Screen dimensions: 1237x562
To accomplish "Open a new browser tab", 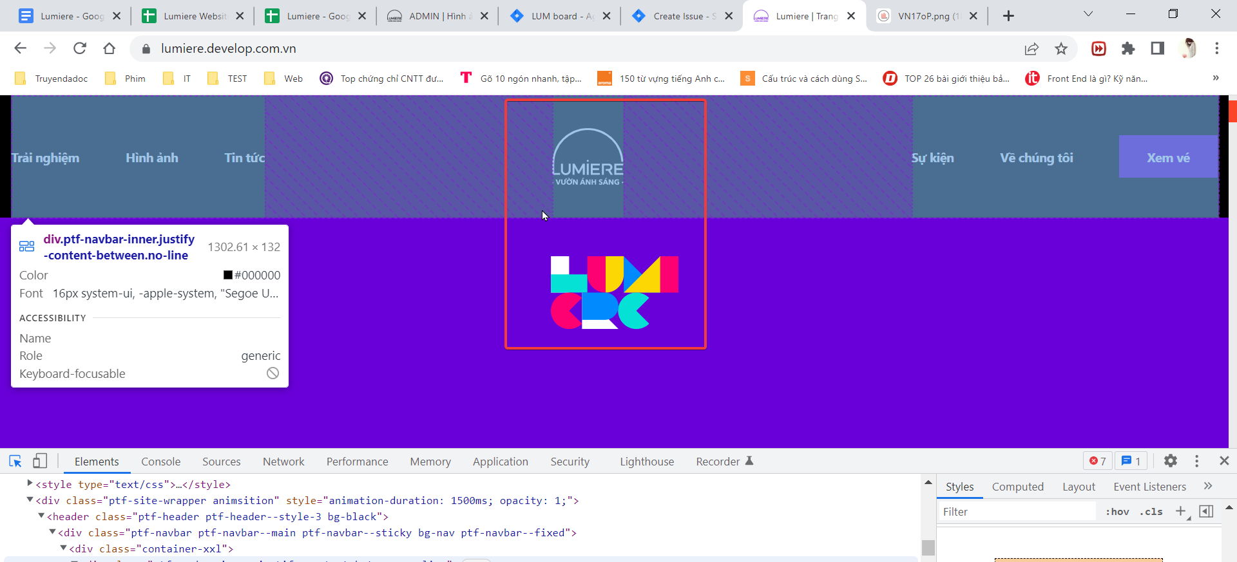I will [x=1009, y=16].
